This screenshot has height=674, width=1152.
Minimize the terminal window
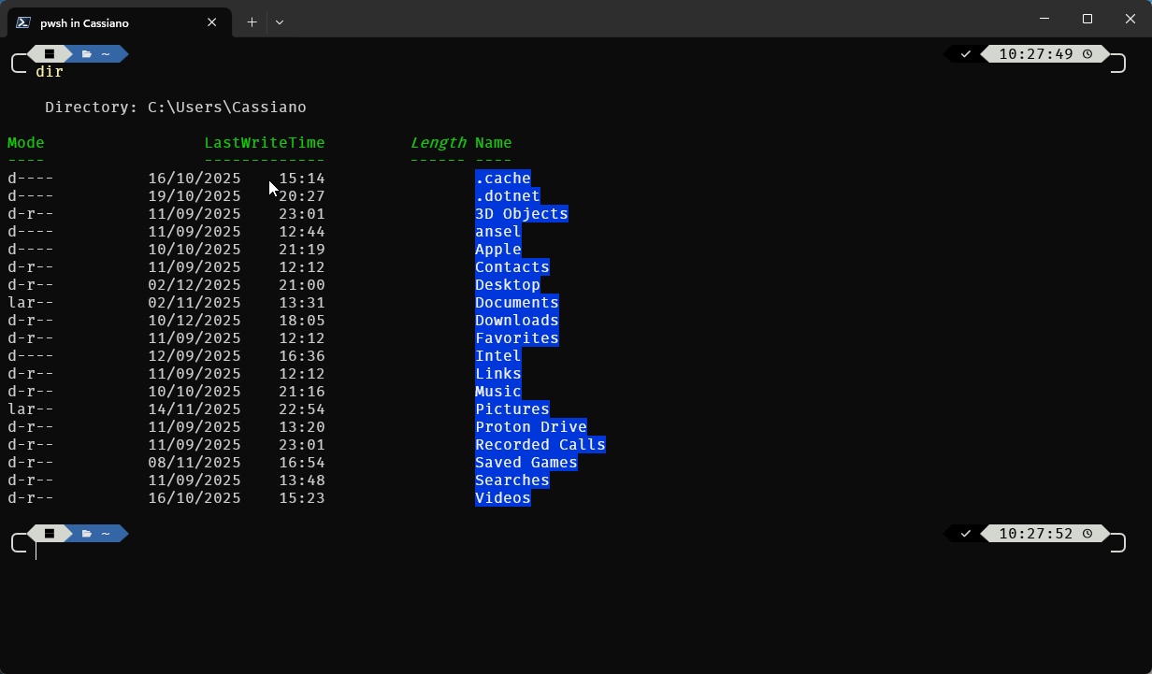click(x=1044, y=19)
